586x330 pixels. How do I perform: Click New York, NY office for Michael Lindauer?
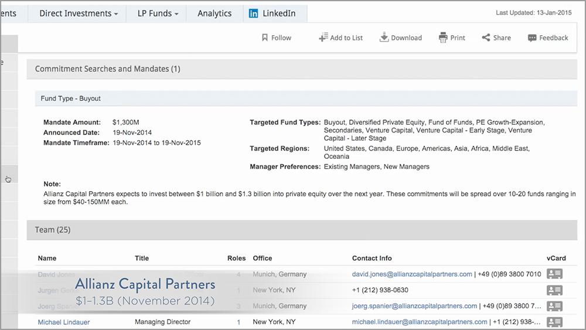274,322
